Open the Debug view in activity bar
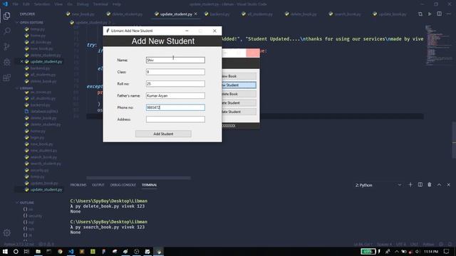This screenshot has width=456, height=256. [x=6, y=62]
